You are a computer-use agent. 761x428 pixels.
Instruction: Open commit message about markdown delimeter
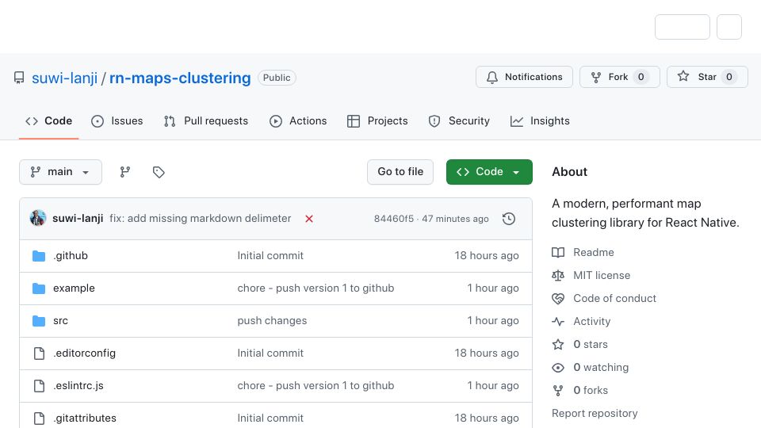pos(201,219)
